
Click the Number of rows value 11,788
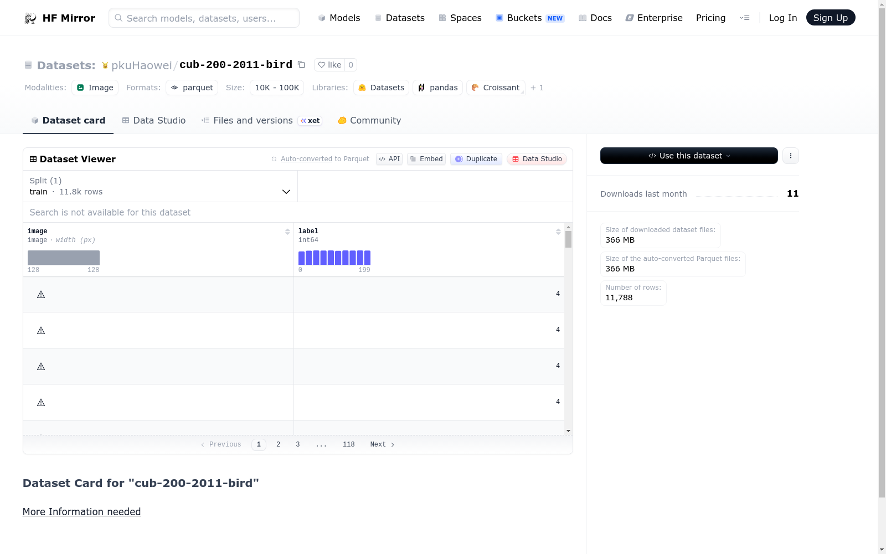coord(619,297)
